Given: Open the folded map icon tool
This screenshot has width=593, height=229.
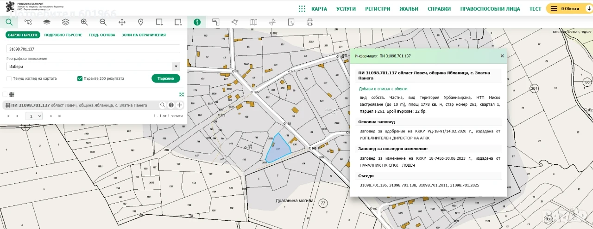Looking at the screenshot, I should pos(253,22).
